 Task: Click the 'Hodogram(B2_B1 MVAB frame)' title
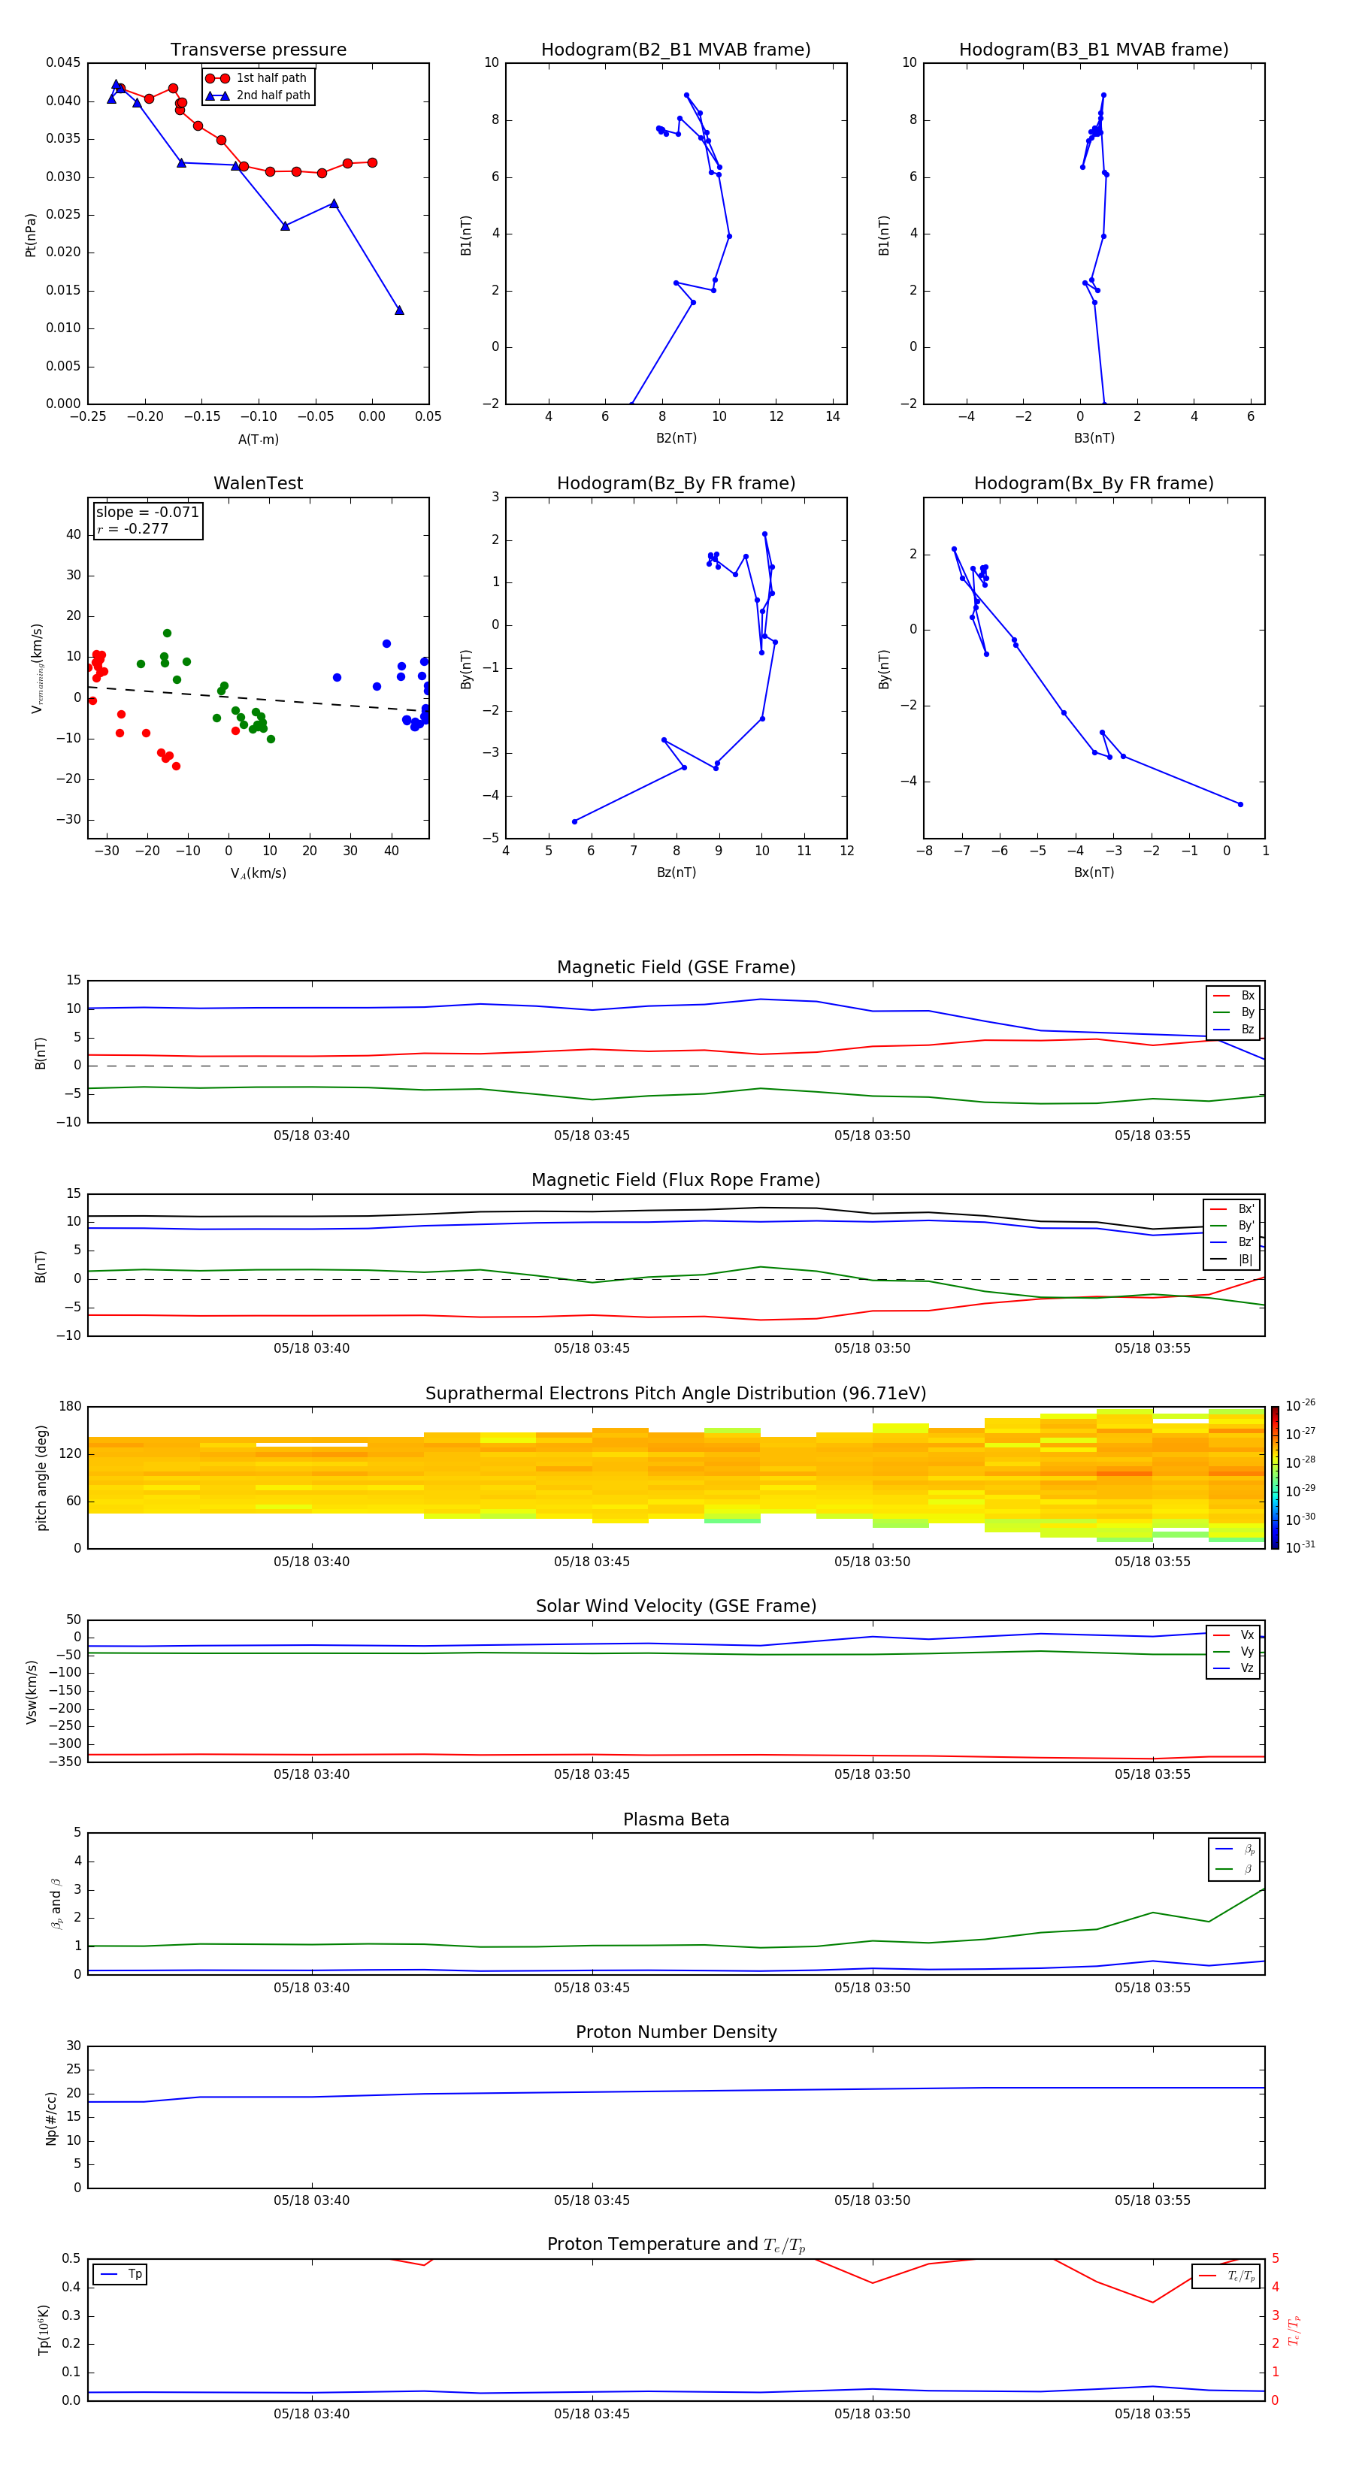click(676, 49)
